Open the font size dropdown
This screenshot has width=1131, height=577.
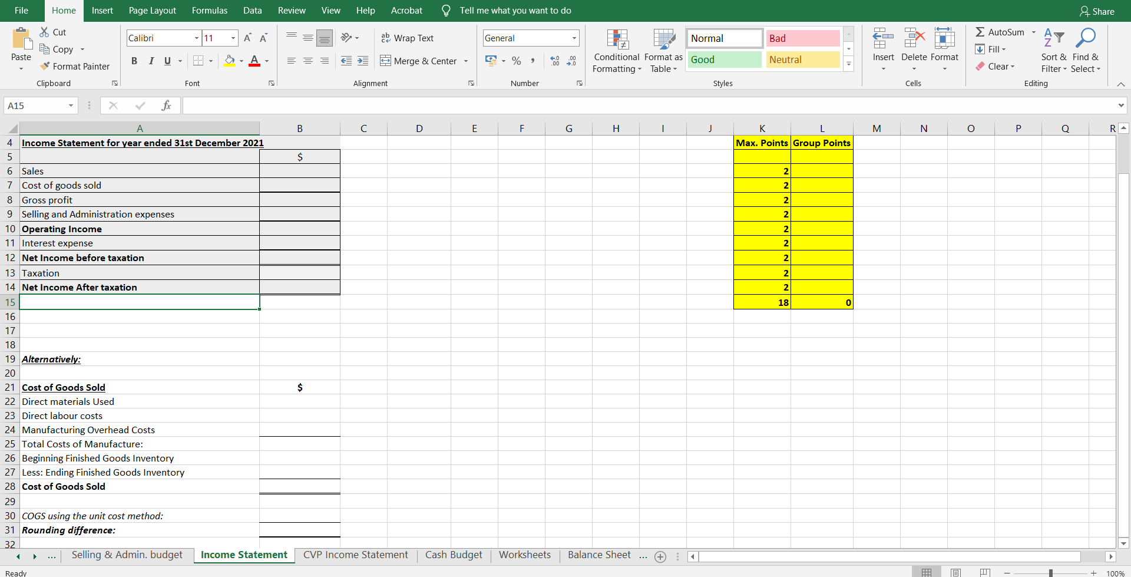click(232, 38)
